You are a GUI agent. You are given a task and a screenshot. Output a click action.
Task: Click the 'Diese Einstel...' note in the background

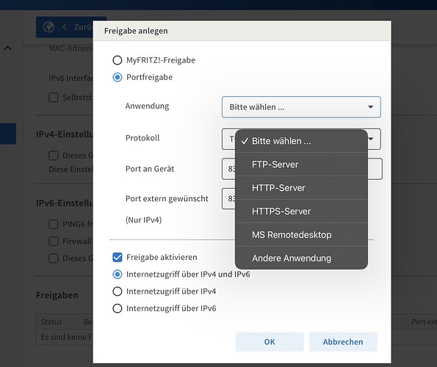tap(71, 170)
